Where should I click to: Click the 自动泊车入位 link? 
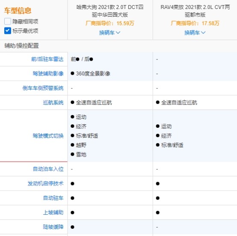[x=48, y=169]
